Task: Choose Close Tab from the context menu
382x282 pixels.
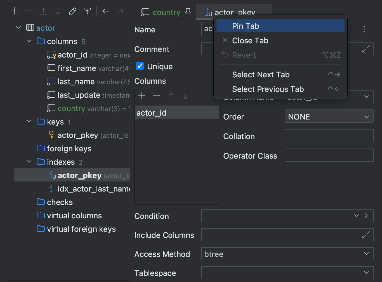Action: tap(250, 40)
